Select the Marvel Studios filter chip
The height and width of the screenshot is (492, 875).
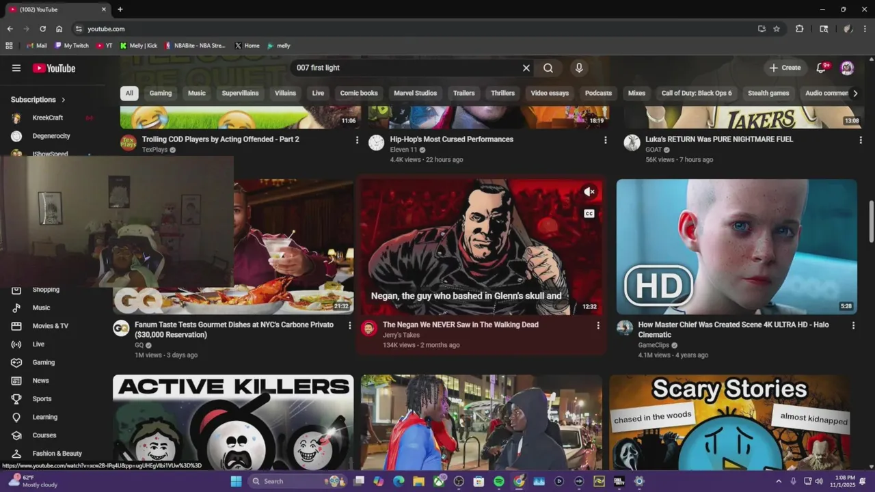point(415,93)
